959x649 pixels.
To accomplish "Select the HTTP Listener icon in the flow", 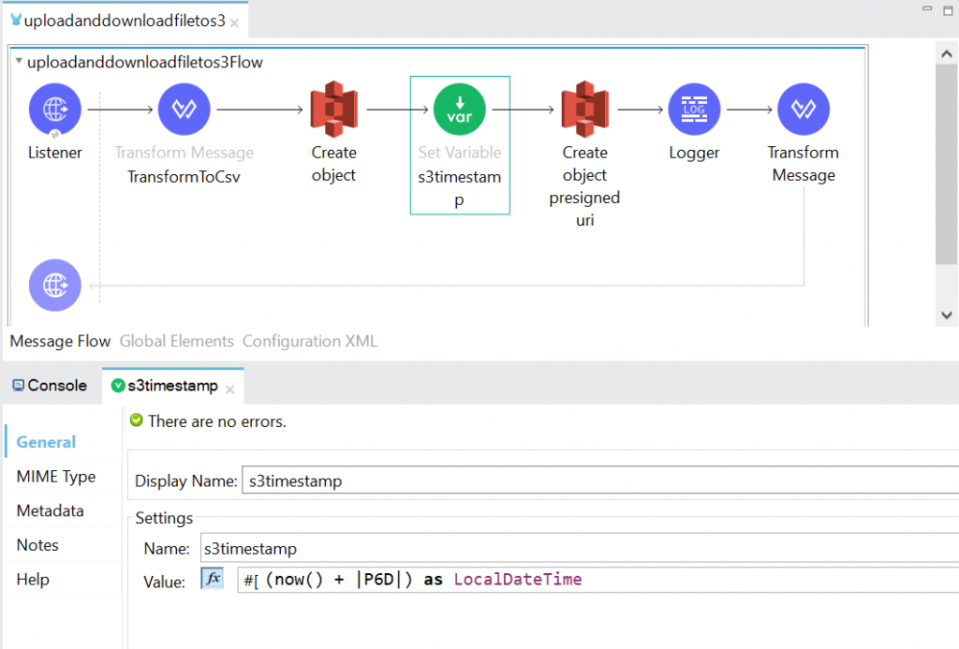I will coord(54,109).
